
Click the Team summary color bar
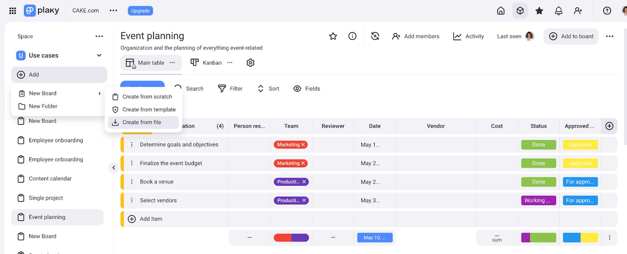coord(291,238)
